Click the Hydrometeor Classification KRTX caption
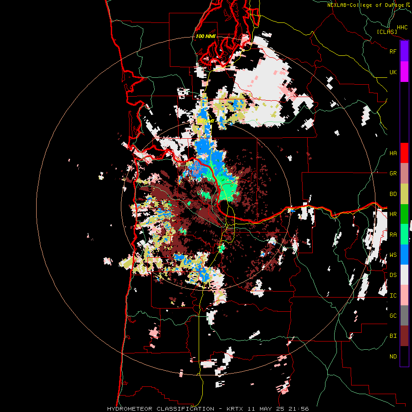This screenshot has width=412, height=412. (208, 409)
